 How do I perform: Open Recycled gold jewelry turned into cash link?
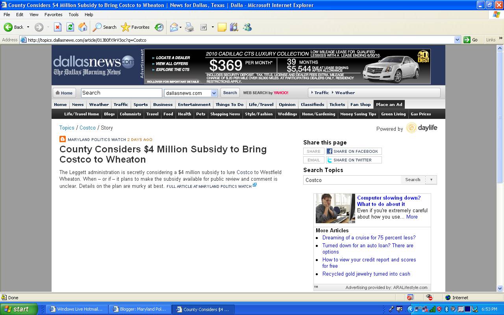coord(366,274)
